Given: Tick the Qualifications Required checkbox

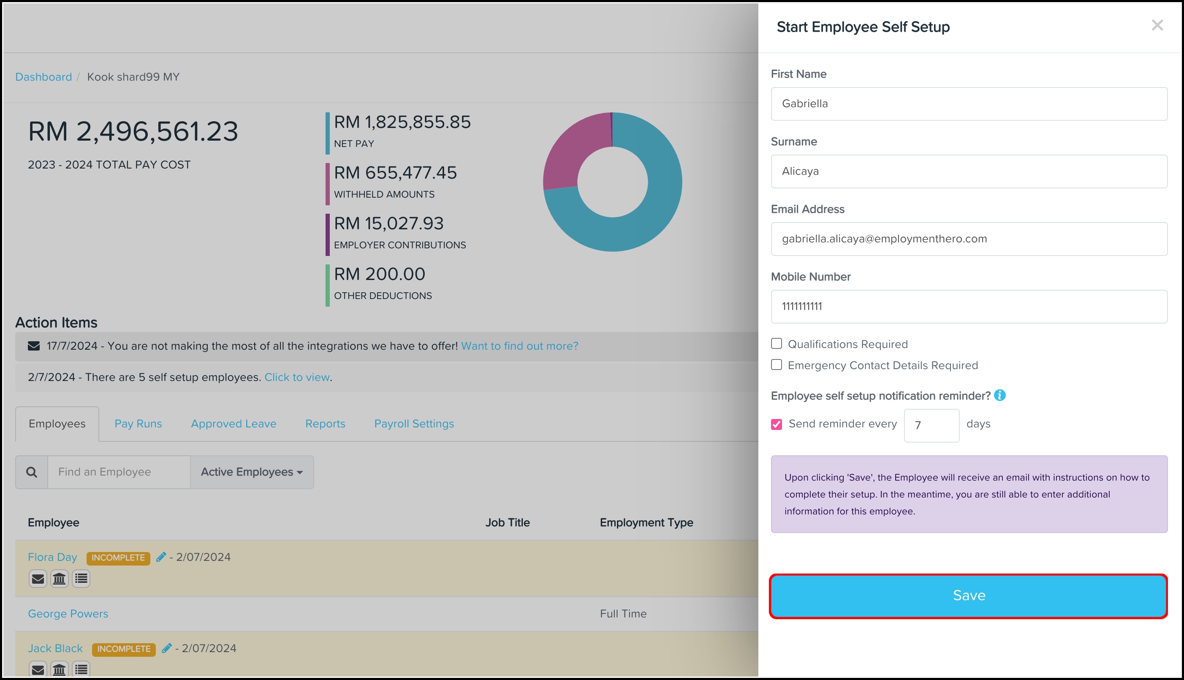Looking at the screenshot, I should click(777, 344).
